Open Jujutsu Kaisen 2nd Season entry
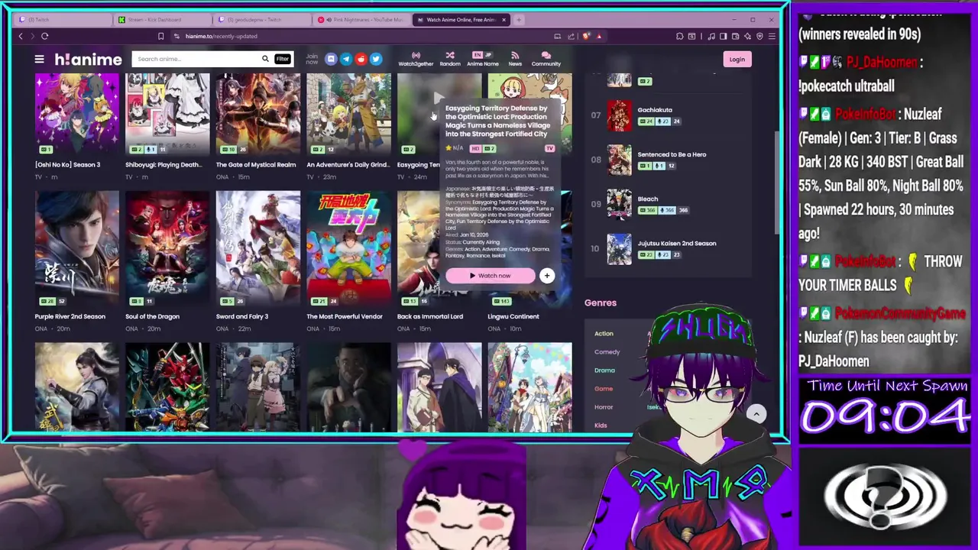 coord(676,243)
